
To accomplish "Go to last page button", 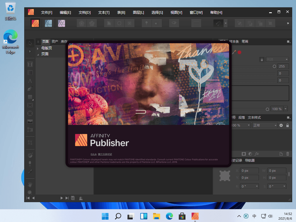I will click(x=67, y=198).
